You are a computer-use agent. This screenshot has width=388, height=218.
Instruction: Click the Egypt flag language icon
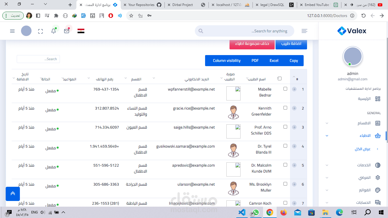(x=81, y=31)
